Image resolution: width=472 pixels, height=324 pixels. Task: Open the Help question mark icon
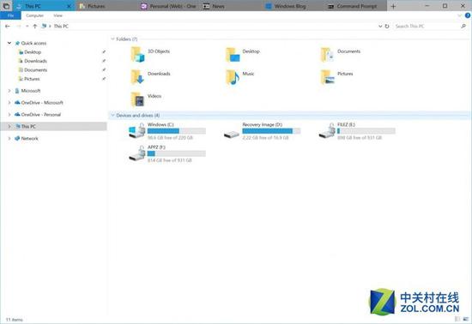468,15
